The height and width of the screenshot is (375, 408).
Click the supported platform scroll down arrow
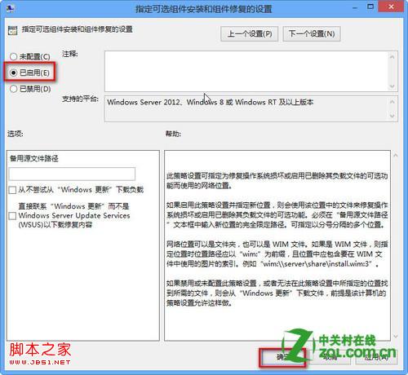[x=392, y=116]
